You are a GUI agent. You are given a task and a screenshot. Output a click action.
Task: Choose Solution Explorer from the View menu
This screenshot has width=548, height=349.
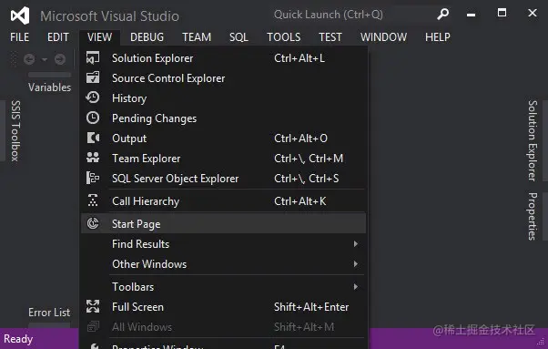click(x=223, y=58)
